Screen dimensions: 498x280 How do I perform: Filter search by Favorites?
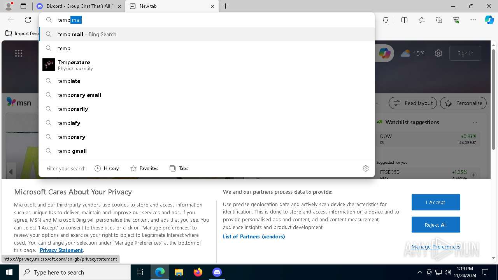pyautogui.click(x=144, y=168)
